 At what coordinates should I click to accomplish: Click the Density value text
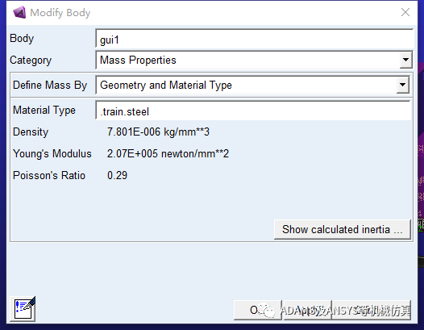(158, 132)
